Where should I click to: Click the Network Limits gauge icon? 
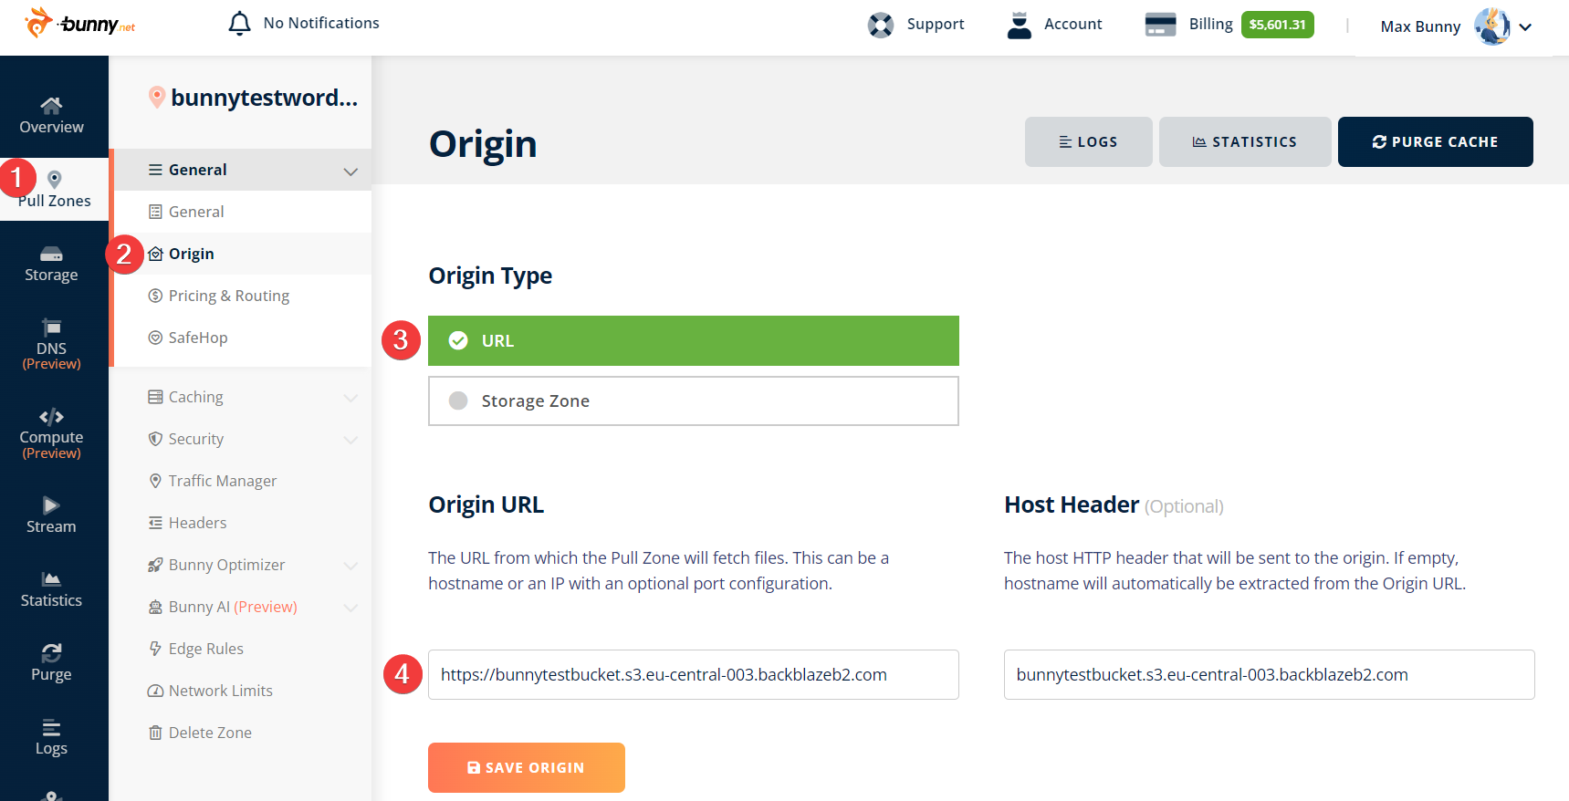tap(155, 691)
